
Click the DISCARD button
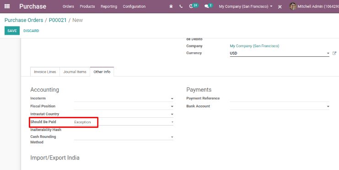pyautogui.click(x=31, y=31)
